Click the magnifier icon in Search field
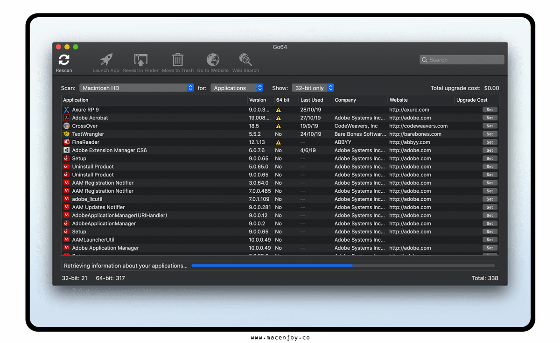 424,60
